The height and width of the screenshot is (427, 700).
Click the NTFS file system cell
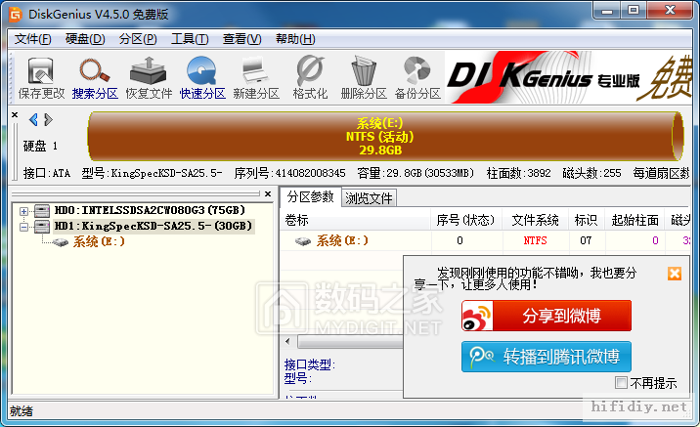coord(535,241)
